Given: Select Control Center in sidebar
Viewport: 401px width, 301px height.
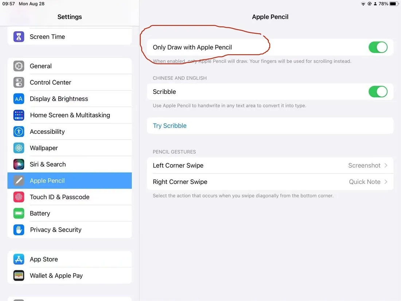Looking at the screenshot, I should pyautogui.click(x=70, y=82).
